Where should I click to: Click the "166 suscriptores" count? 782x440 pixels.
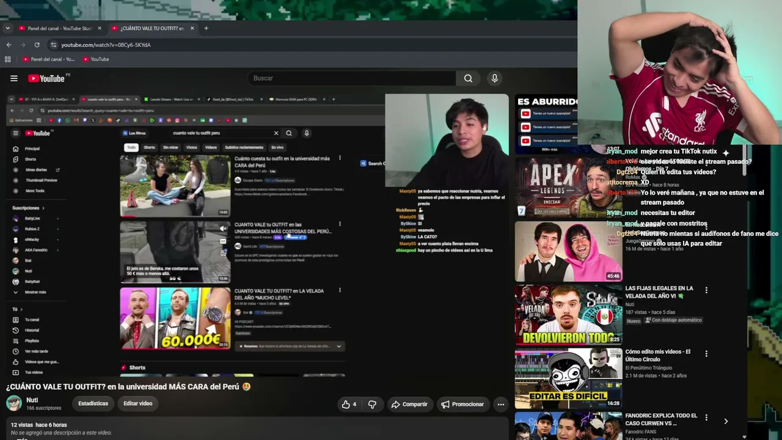[43, 408]
